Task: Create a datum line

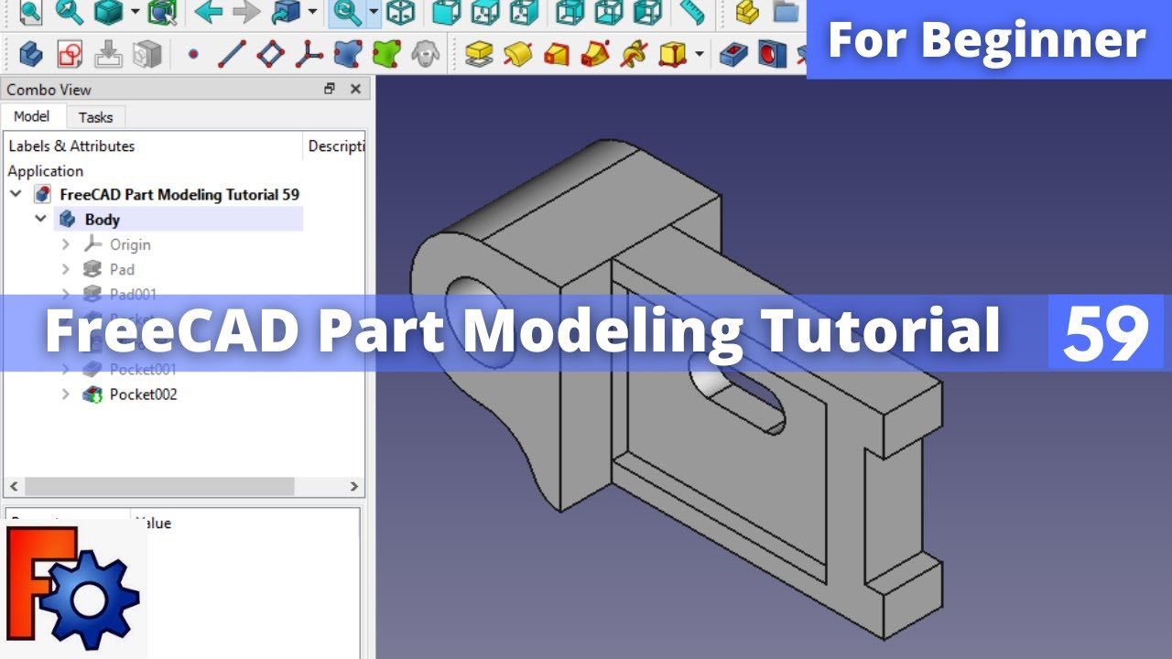Action: 232,54
